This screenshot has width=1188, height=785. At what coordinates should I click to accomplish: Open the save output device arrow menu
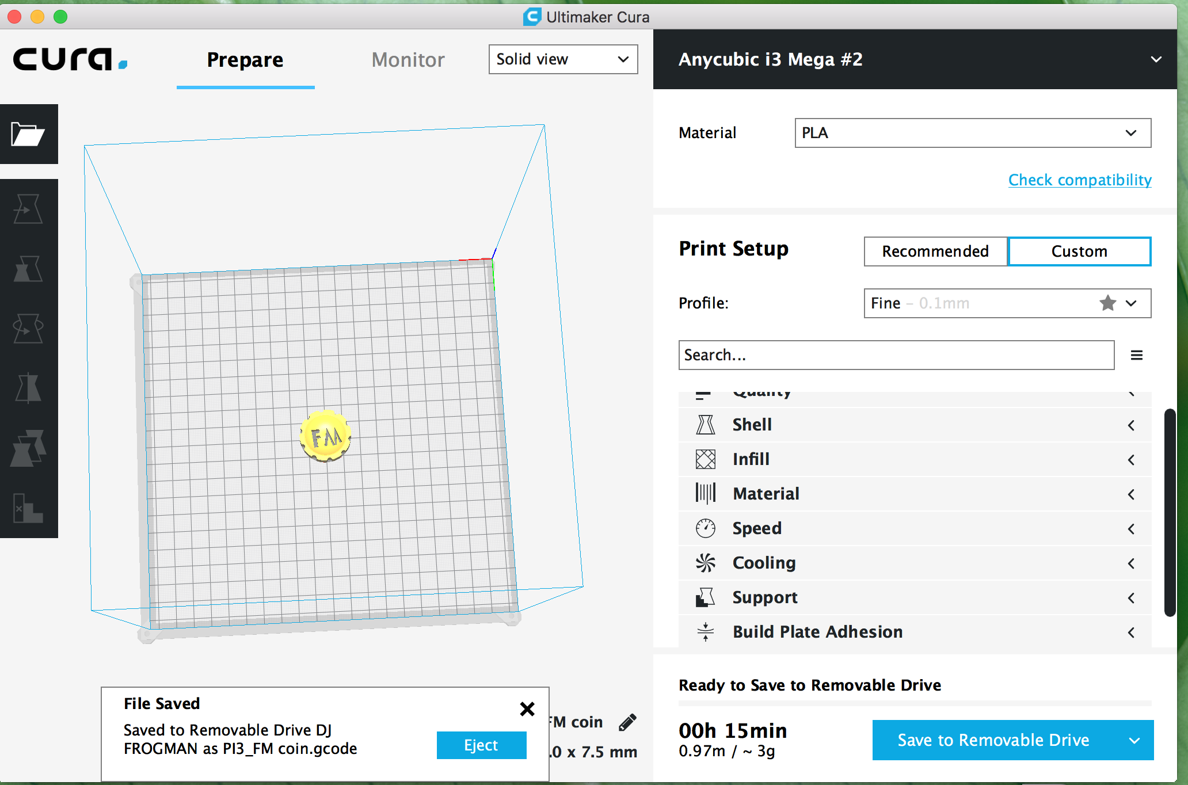pos(1134,740)
